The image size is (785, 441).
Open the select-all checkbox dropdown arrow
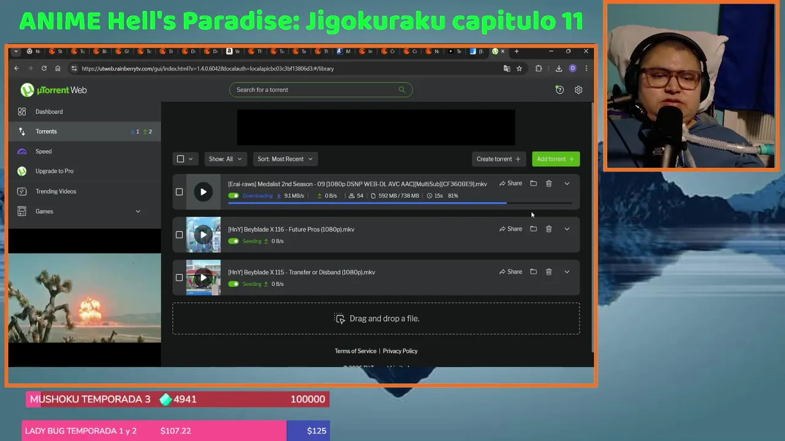tap(191, 159)
